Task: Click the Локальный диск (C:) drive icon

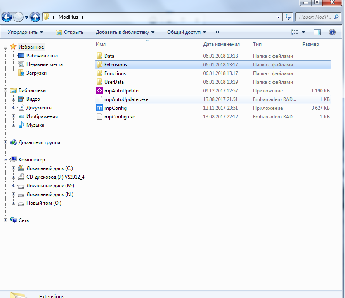Action: coord(21,168)
